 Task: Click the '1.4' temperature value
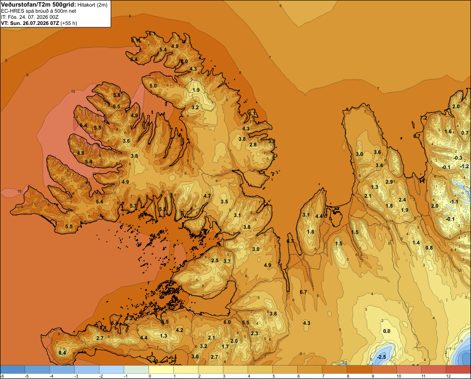pos(416,242)
